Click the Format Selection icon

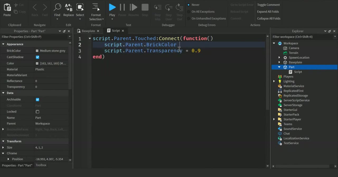96,7
